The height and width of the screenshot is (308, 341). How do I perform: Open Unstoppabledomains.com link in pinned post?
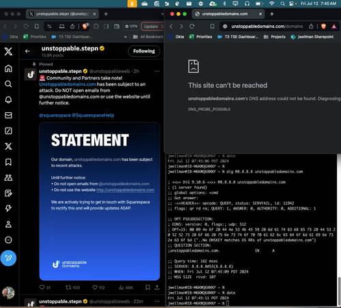[x=68, y=84]
